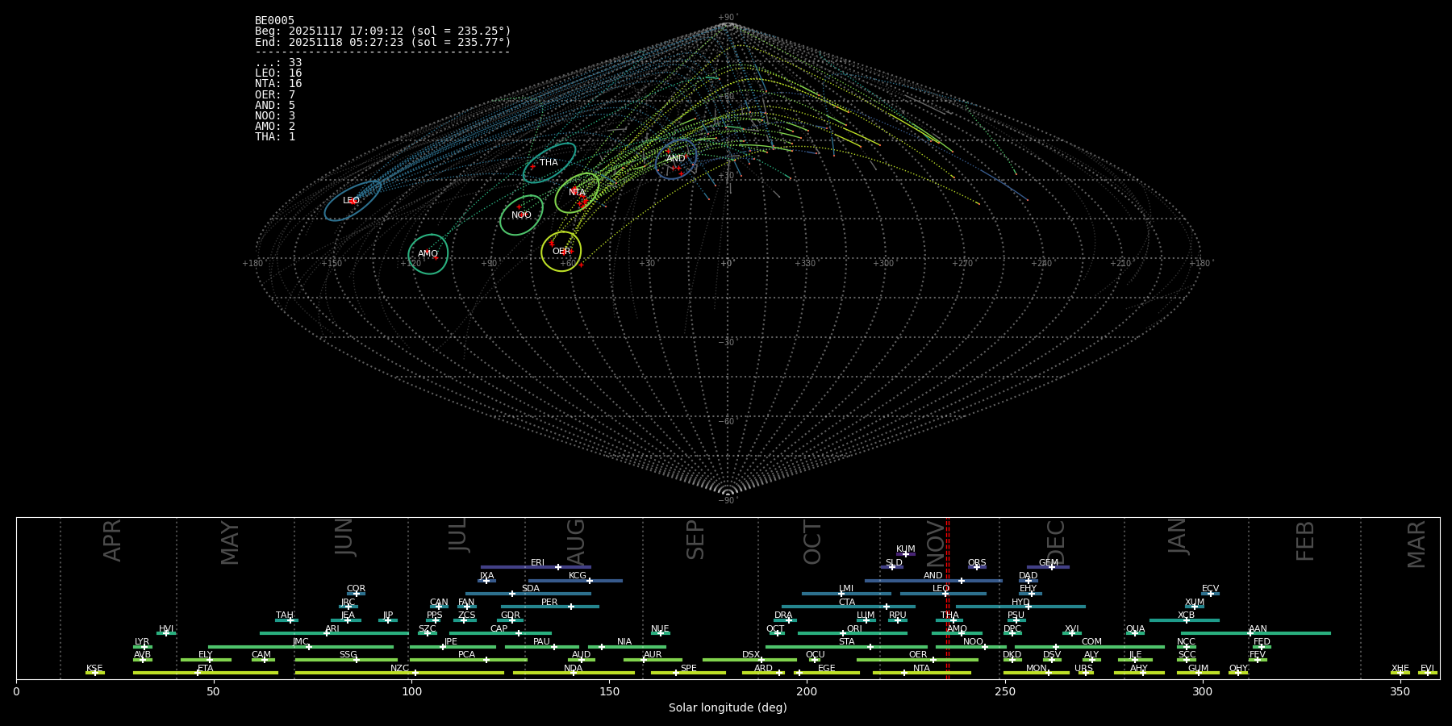
Task: Click the FEB month label in timeline
Action: 1304,541
